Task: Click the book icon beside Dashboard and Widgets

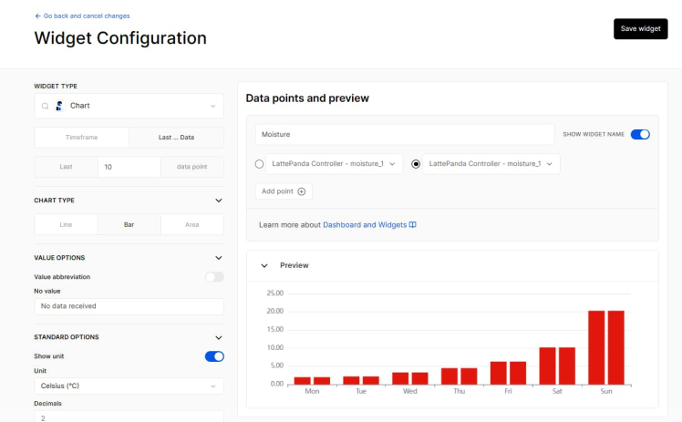Action: pyautogui.click(x=413, y=224)
